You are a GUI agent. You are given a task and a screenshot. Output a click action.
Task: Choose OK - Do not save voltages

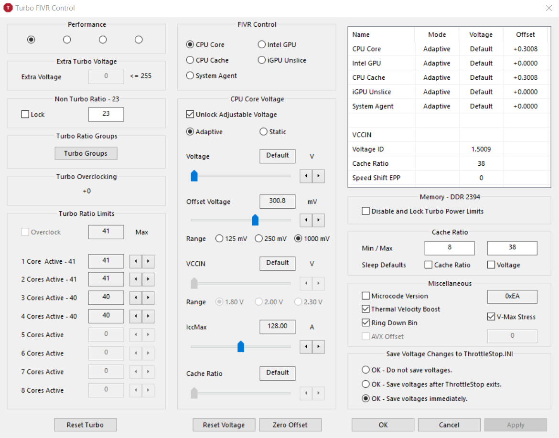coord(407,370)
